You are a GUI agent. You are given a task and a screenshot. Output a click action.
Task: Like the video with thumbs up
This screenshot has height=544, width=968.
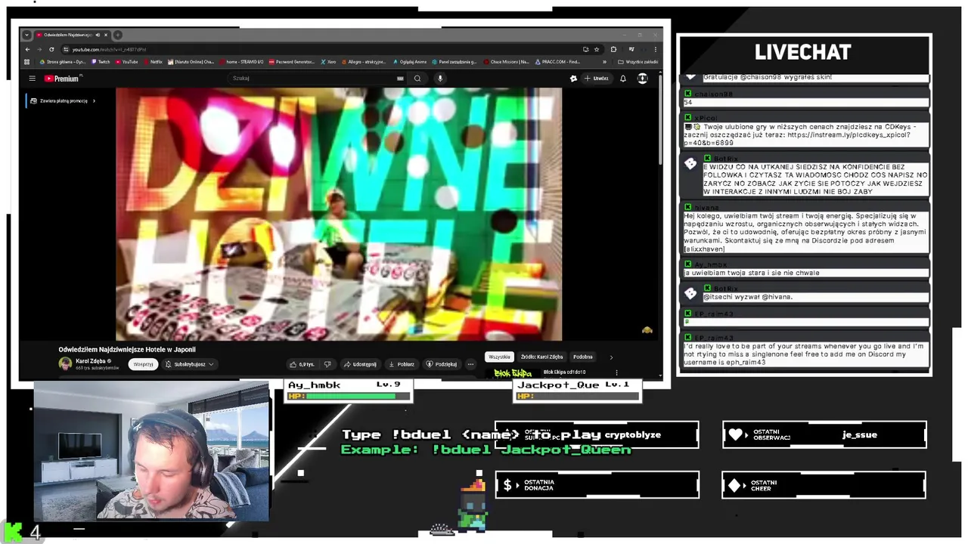(302, 364)
